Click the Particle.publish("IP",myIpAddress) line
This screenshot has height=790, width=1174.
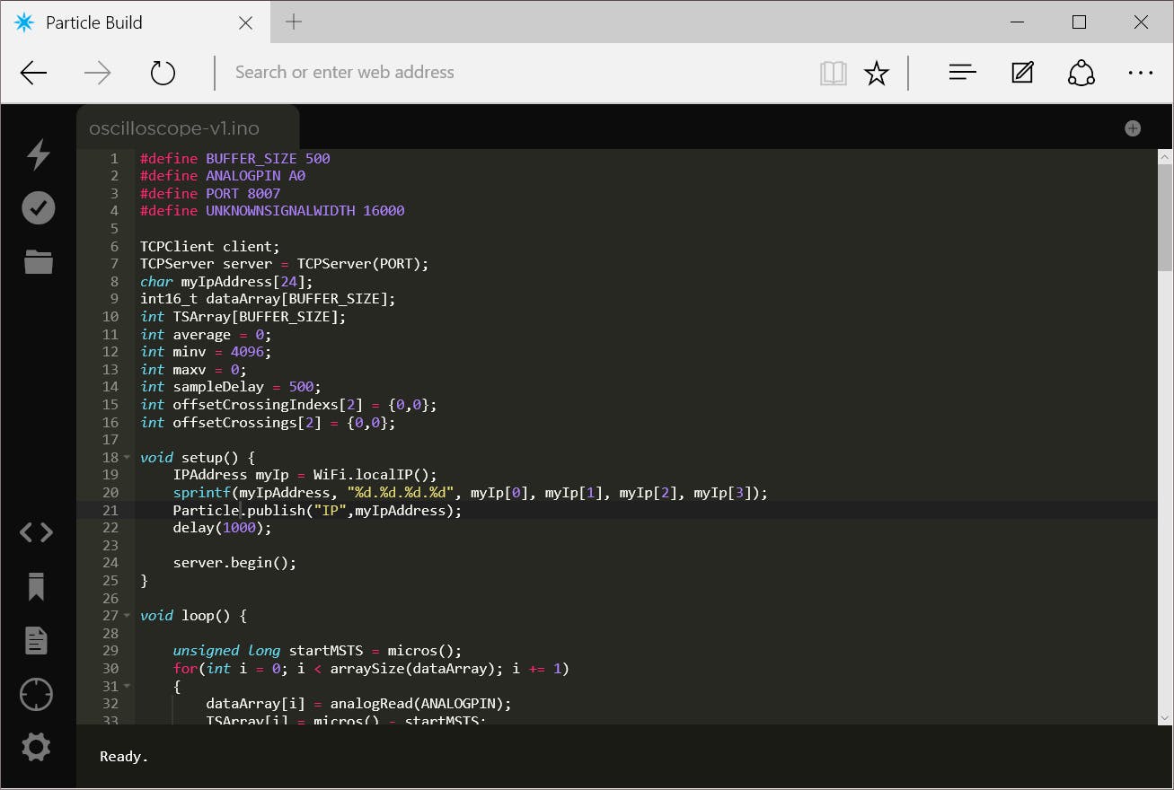point(317,510)
